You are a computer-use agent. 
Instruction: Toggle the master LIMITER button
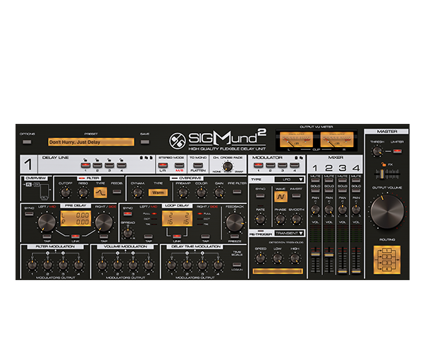click(397, 151)
